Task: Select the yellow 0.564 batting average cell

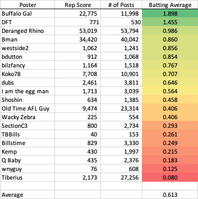Action: tap(170, 91)
